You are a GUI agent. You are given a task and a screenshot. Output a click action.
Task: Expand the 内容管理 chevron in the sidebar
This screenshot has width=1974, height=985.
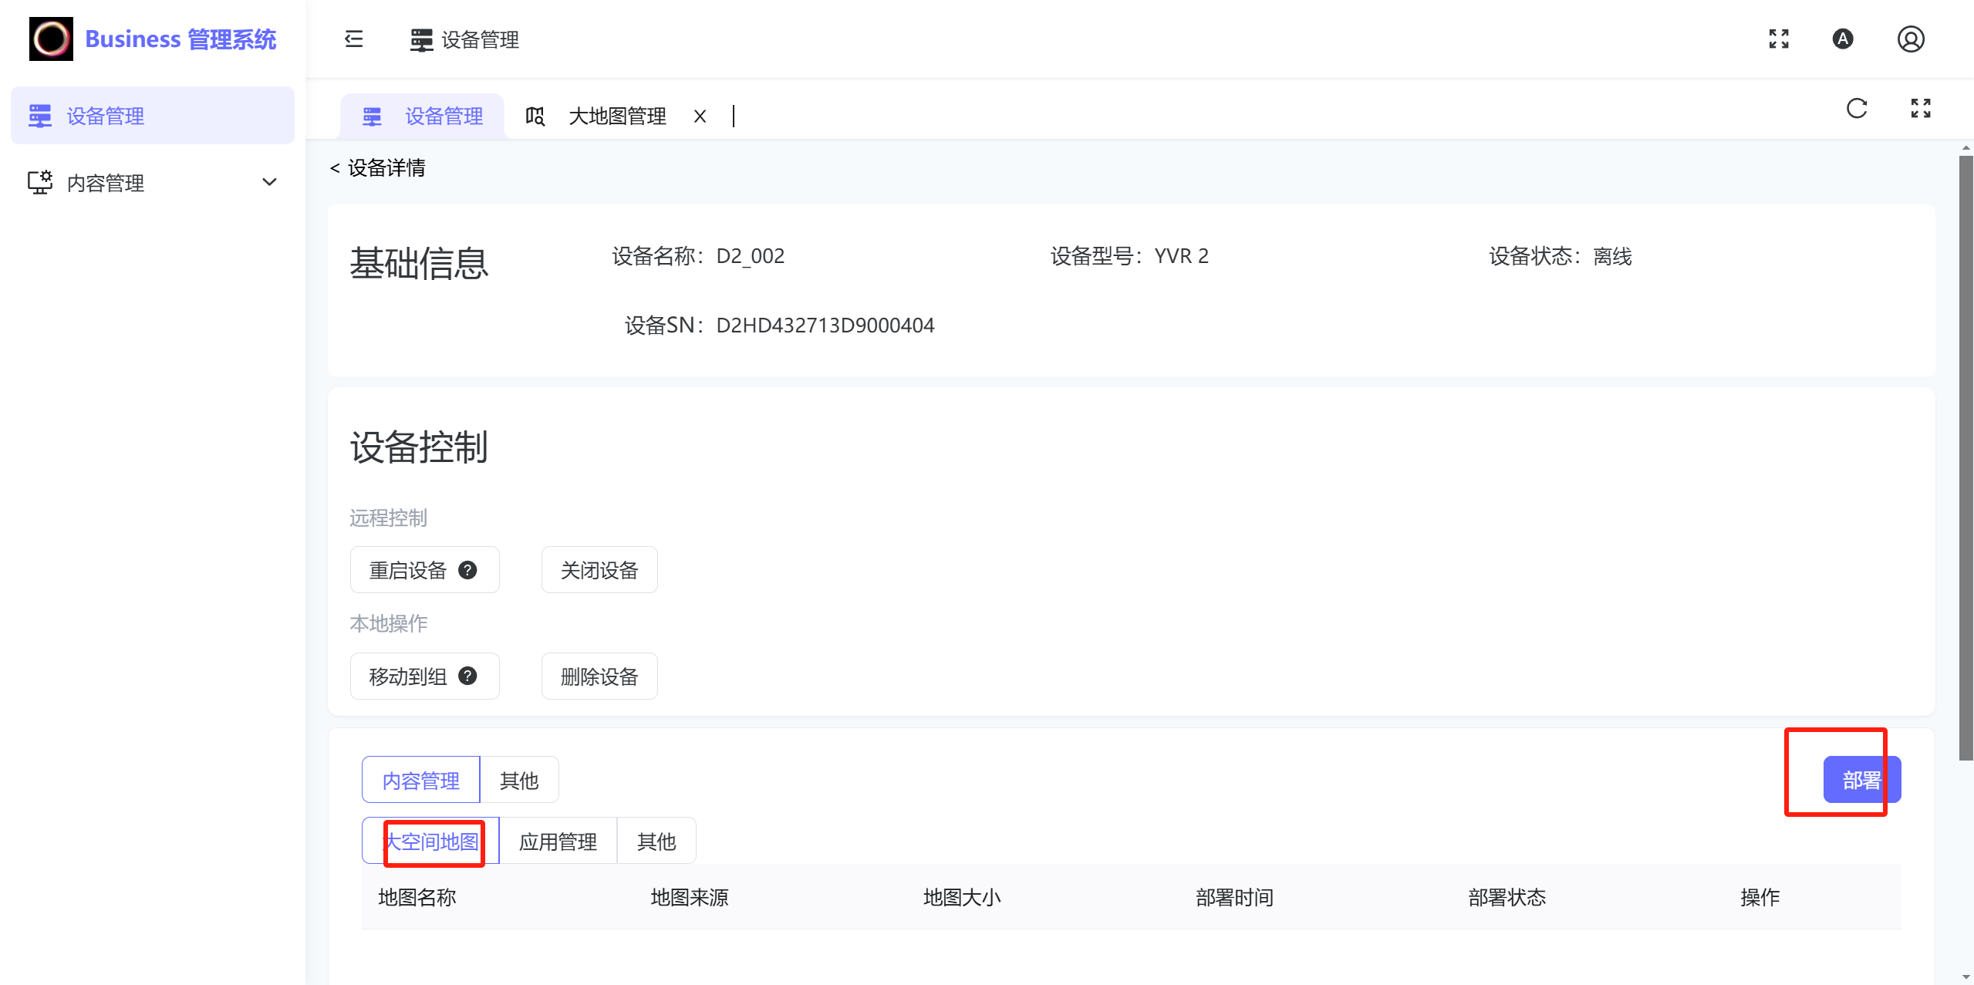[268, 182]
